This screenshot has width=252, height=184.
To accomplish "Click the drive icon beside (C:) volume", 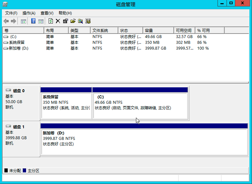I will click(6, 37).
